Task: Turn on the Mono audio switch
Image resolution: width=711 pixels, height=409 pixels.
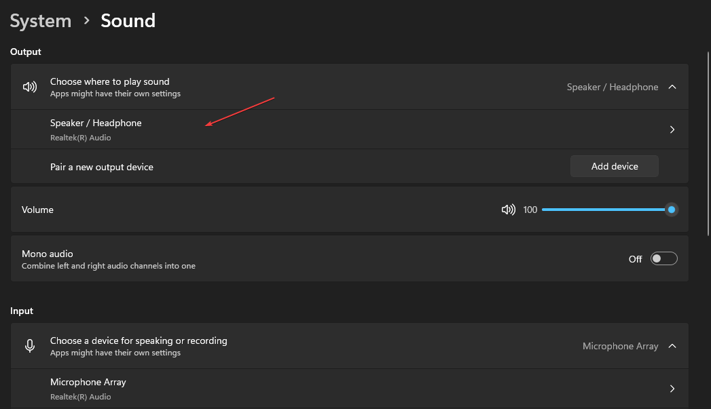Action: coord(663,259)
